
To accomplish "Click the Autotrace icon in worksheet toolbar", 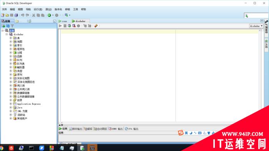I will pos(90,26).
